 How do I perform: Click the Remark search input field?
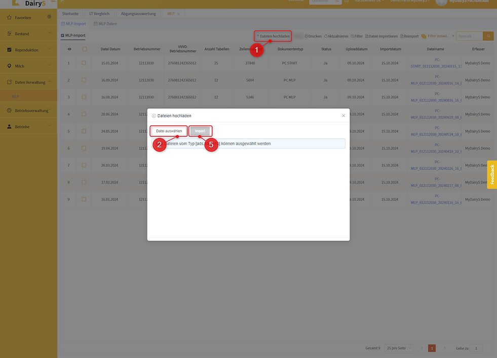(x=470, y=36)
